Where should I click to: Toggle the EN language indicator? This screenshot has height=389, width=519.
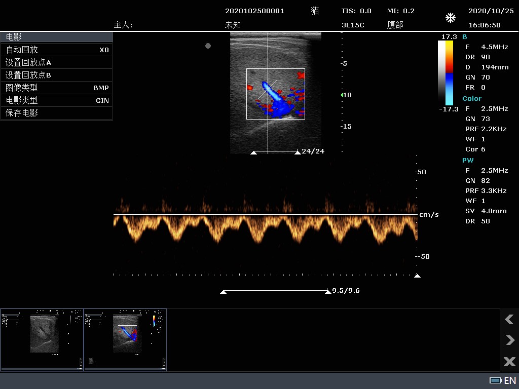(510, 380)
